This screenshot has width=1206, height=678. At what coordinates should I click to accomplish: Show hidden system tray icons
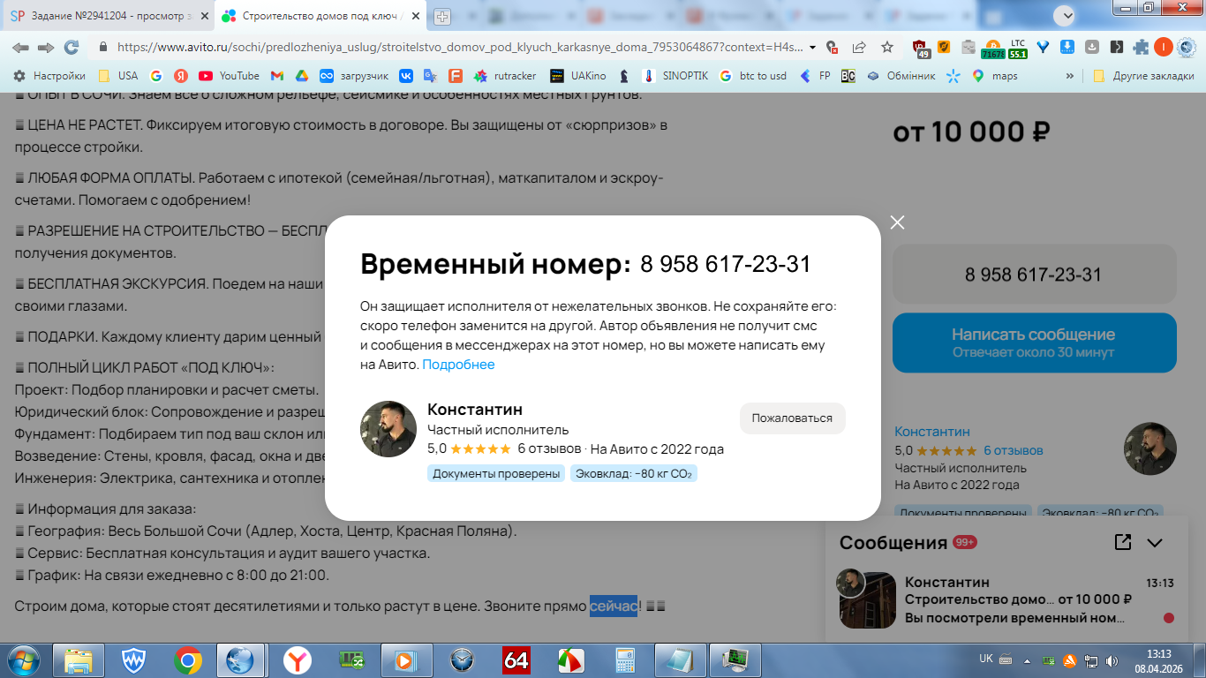[1029, 659]
